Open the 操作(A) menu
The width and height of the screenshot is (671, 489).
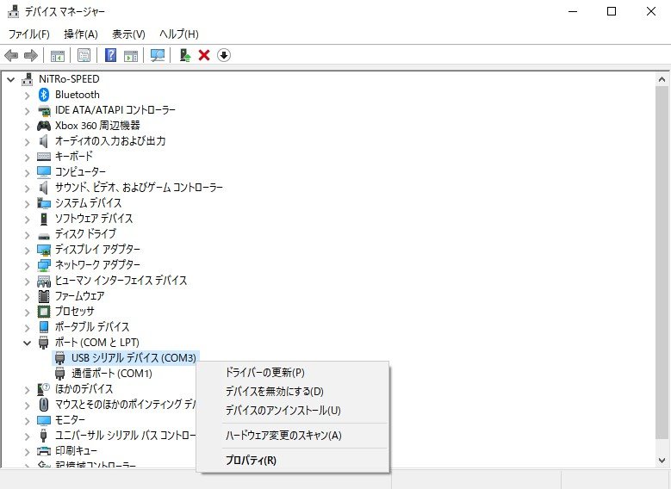[x=80, y=34]
